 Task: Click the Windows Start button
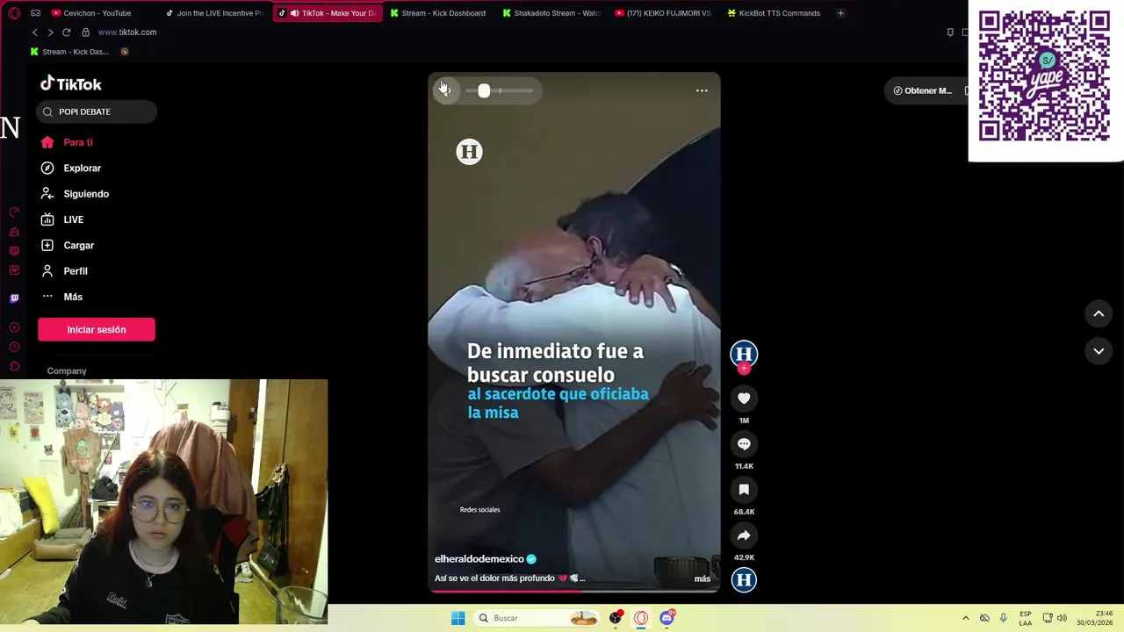click(458, 618)
